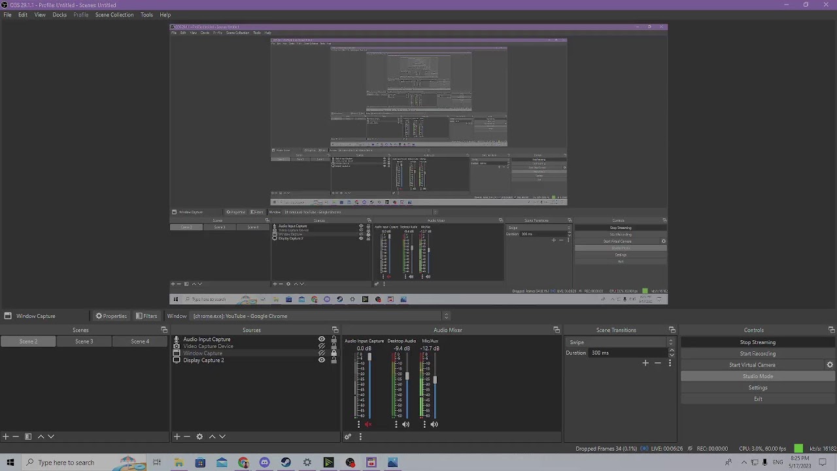Remove scene transition with minus icon
The image size is (837, 471).
click(x=658, y=363)
